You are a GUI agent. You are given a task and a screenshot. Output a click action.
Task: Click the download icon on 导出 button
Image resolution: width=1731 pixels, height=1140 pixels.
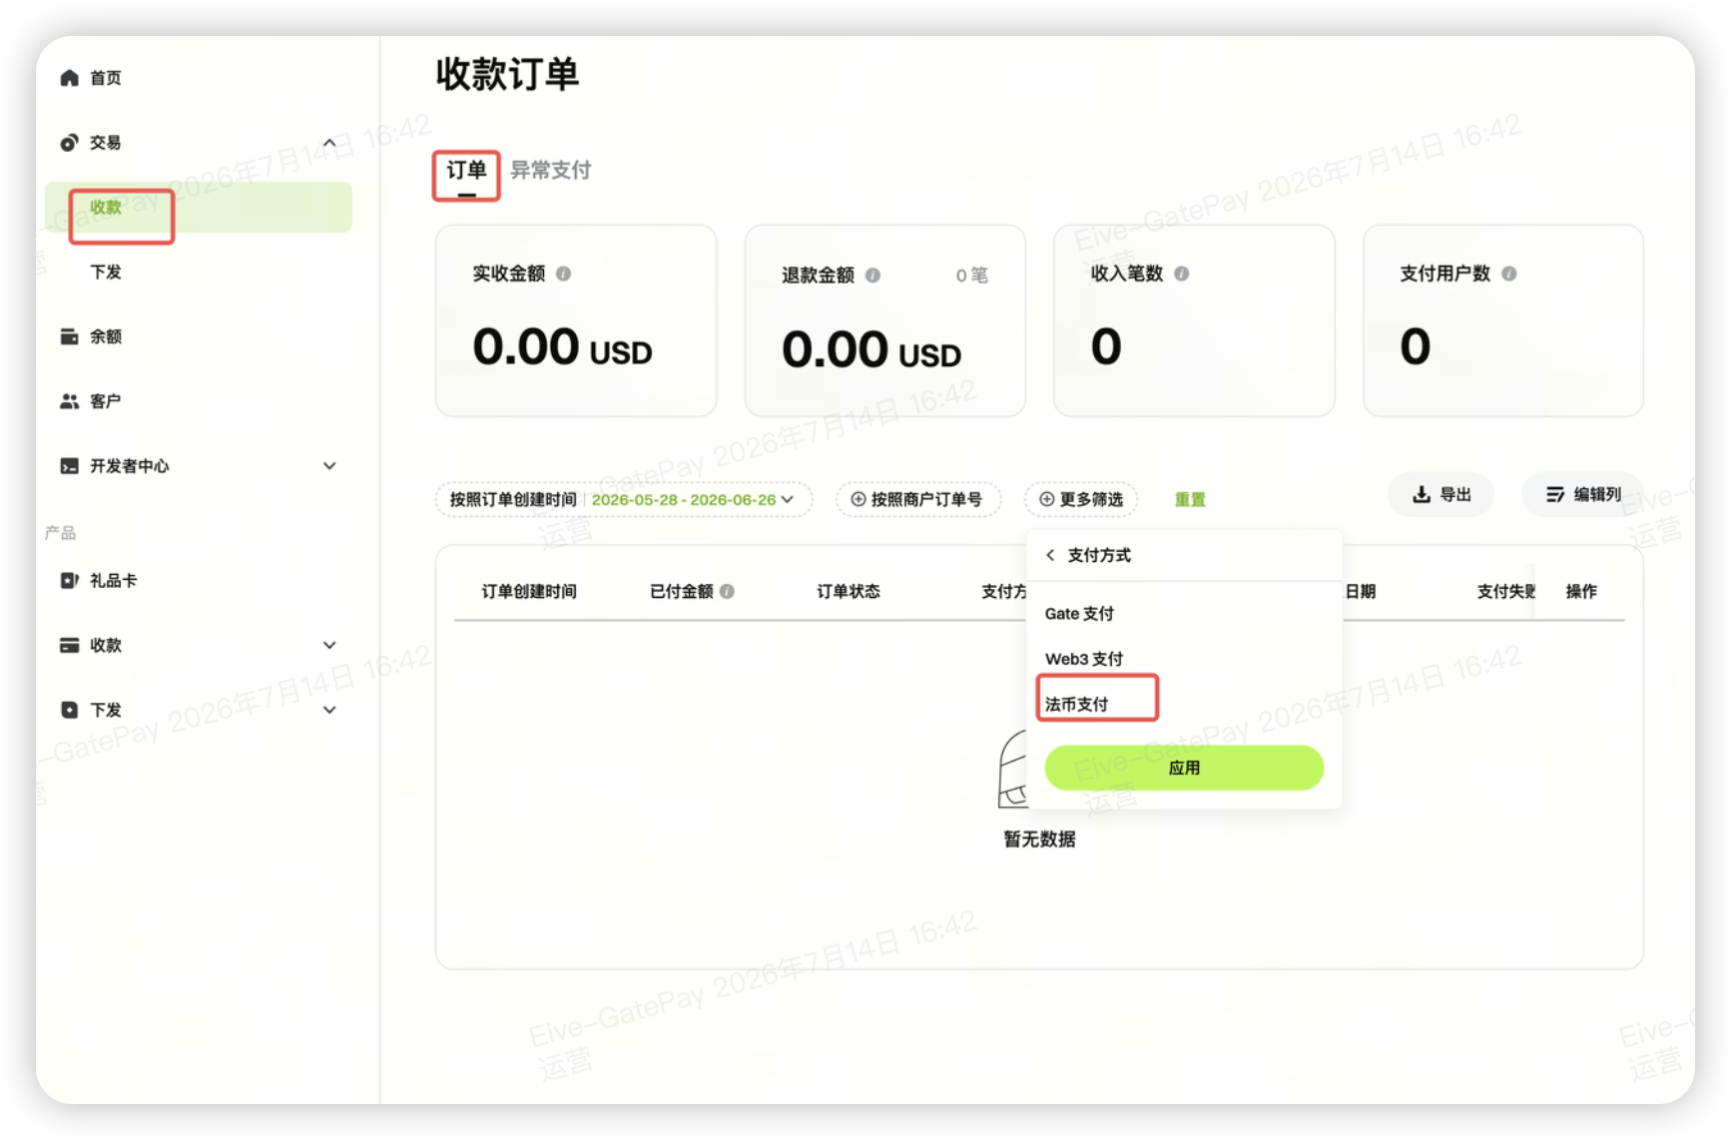(1422, 494)
